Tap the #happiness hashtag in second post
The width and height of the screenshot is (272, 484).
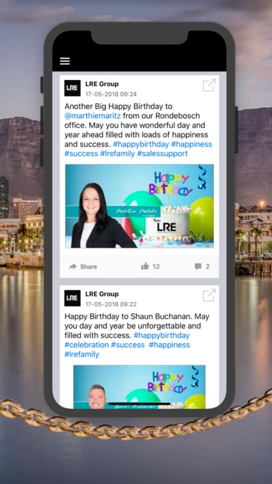170,345
